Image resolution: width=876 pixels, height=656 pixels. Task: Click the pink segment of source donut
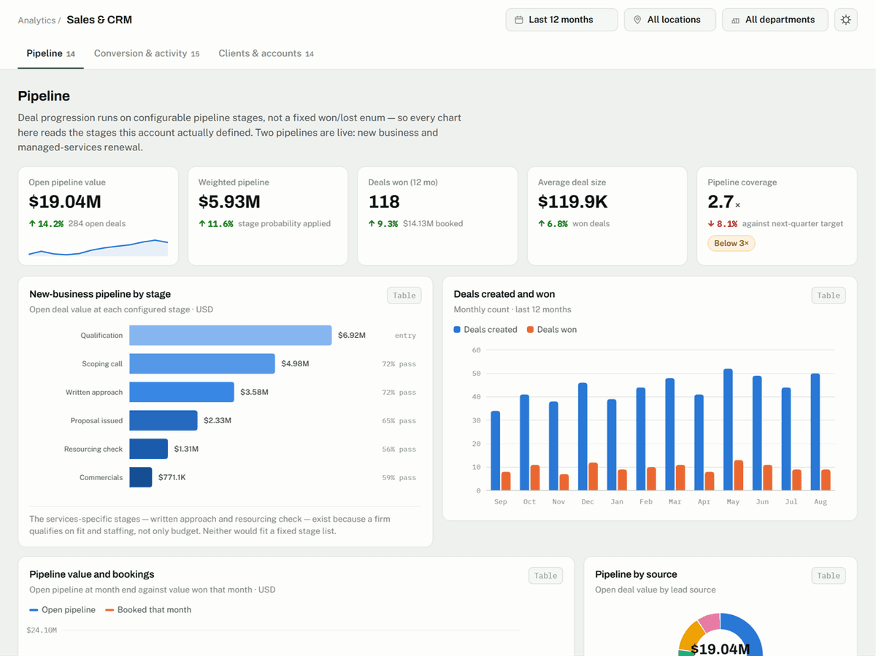(709, 622)
